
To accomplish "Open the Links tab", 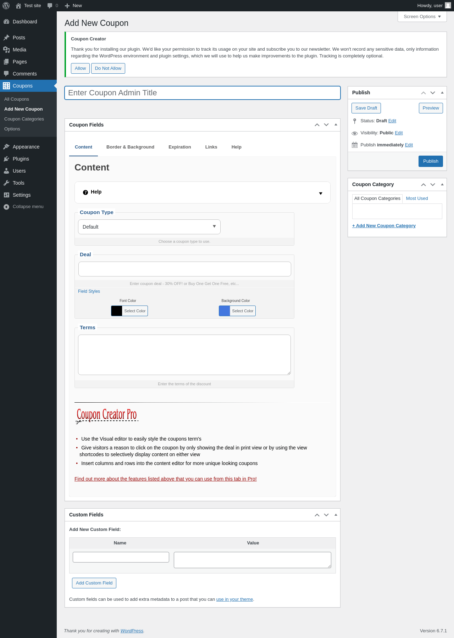I will [211, 147].
